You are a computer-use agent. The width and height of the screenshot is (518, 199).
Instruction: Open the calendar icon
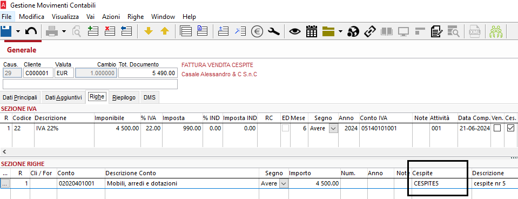[312, 31]
